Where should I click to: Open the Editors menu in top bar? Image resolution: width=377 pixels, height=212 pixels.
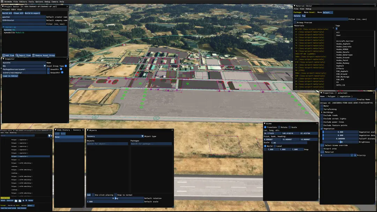tap(23, 1)
